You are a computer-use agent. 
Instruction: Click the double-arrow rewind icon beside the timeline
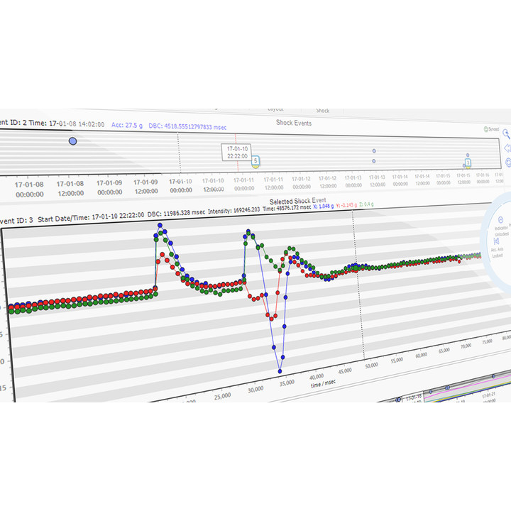(x=507, y=148)
